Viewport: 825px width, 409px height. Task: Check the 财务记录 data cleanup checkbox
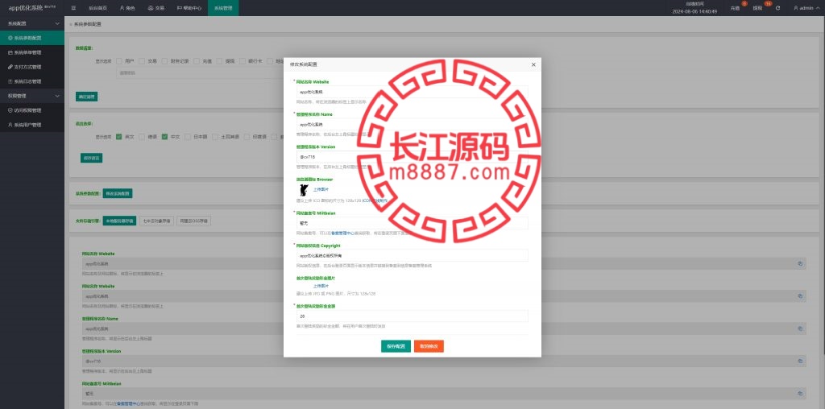click(164, 61)
